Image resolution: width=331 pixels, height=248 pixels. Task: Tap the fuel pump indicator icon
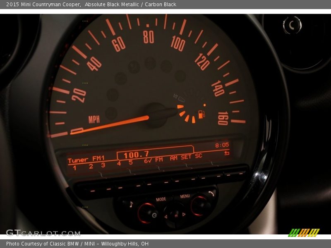coord(201,114)
